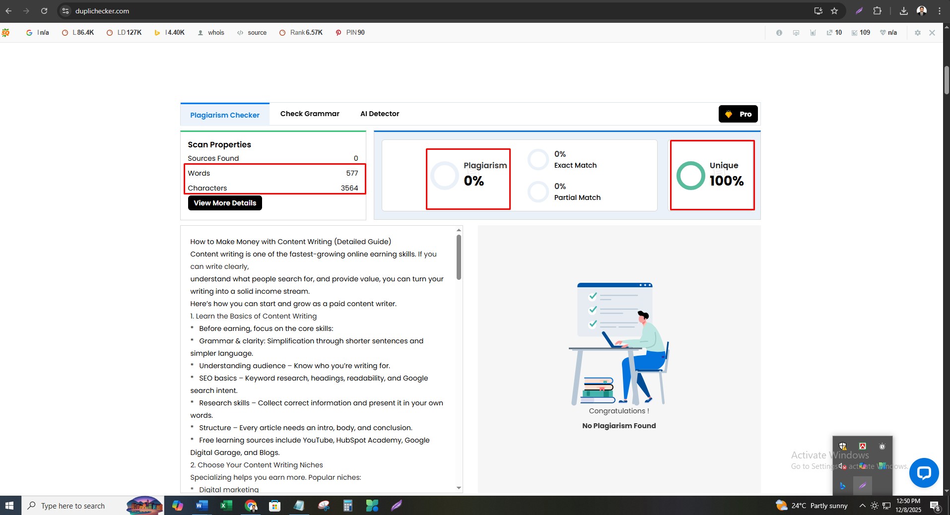Viewport: 950px width, 515px height.
Task: Open SEOquake settings gear
Action: pos(918,33)
